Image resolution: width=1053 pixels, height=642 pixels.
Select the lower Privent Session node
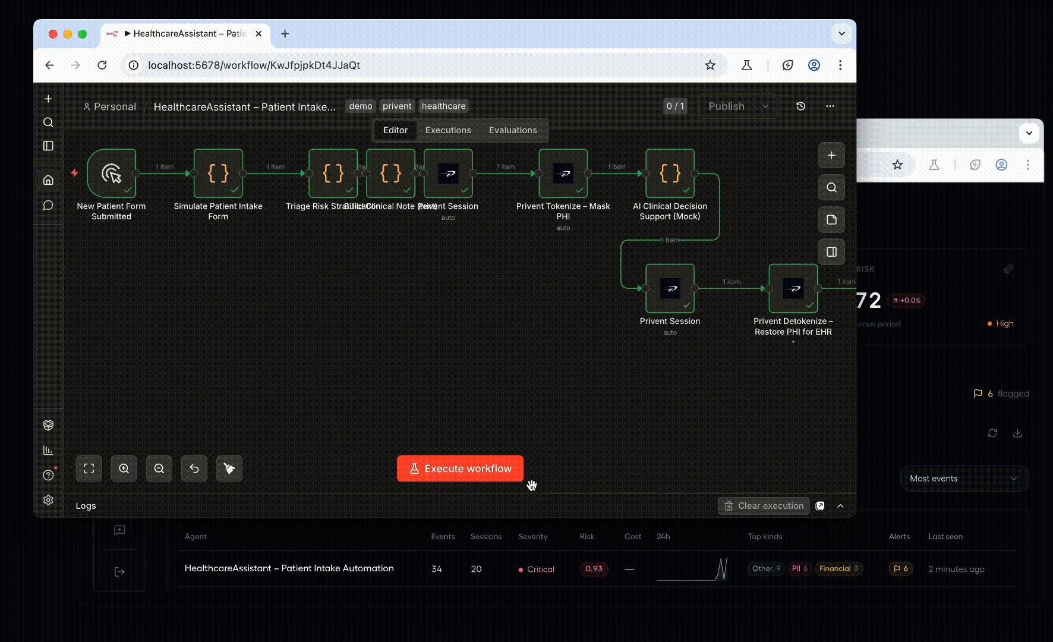click(x=670, y=288)
